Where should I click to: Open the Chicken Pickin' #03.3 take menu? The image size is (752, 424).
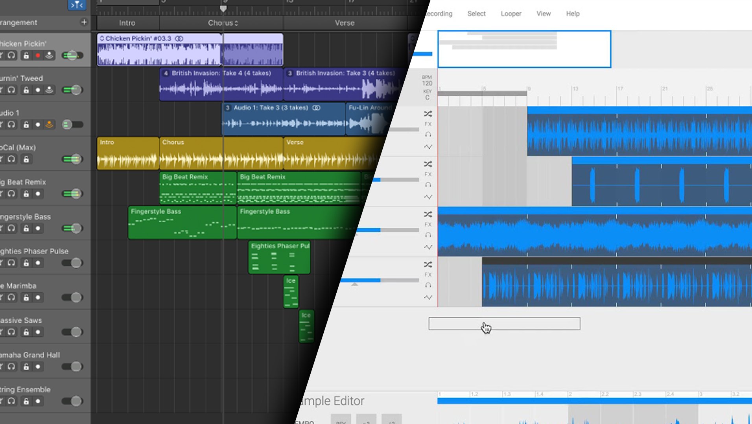(102, 39)
